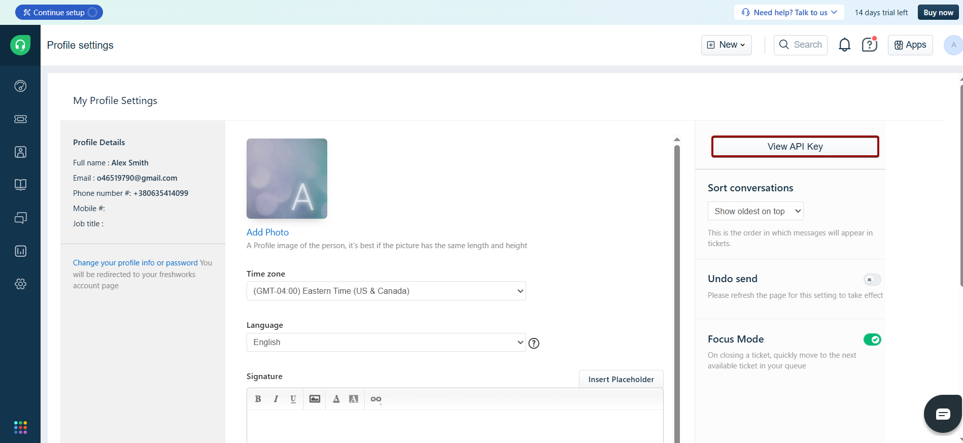Open the Admin gear icon in sidebar
This screenshot has width=963, height=443.
[20, 284]
